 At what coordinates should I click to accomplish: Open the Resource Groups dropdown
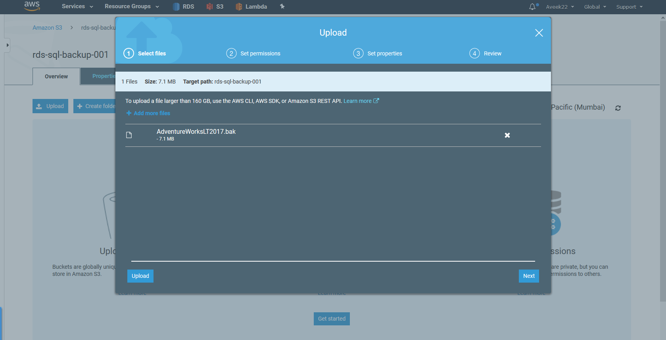click(x=132, y=6)
